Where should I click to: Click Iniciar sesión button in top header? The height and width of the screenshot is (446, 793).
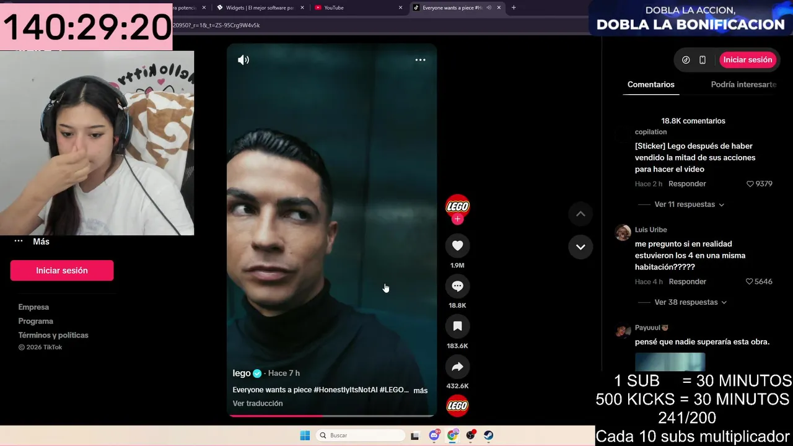748,60
